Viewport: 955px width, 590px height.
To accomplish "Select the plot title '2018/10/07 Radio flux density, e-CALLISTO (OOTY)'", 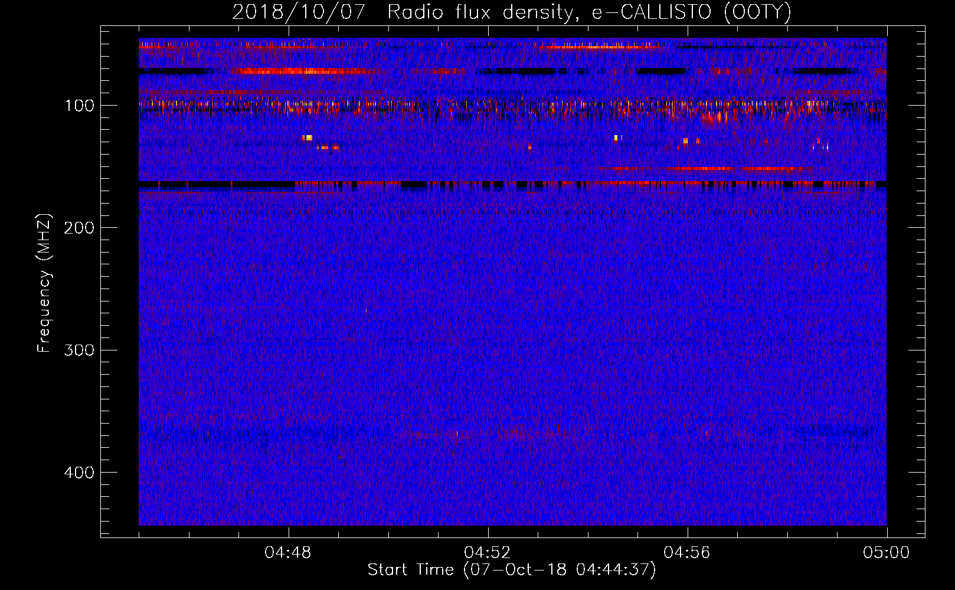I will click(512, 12).
